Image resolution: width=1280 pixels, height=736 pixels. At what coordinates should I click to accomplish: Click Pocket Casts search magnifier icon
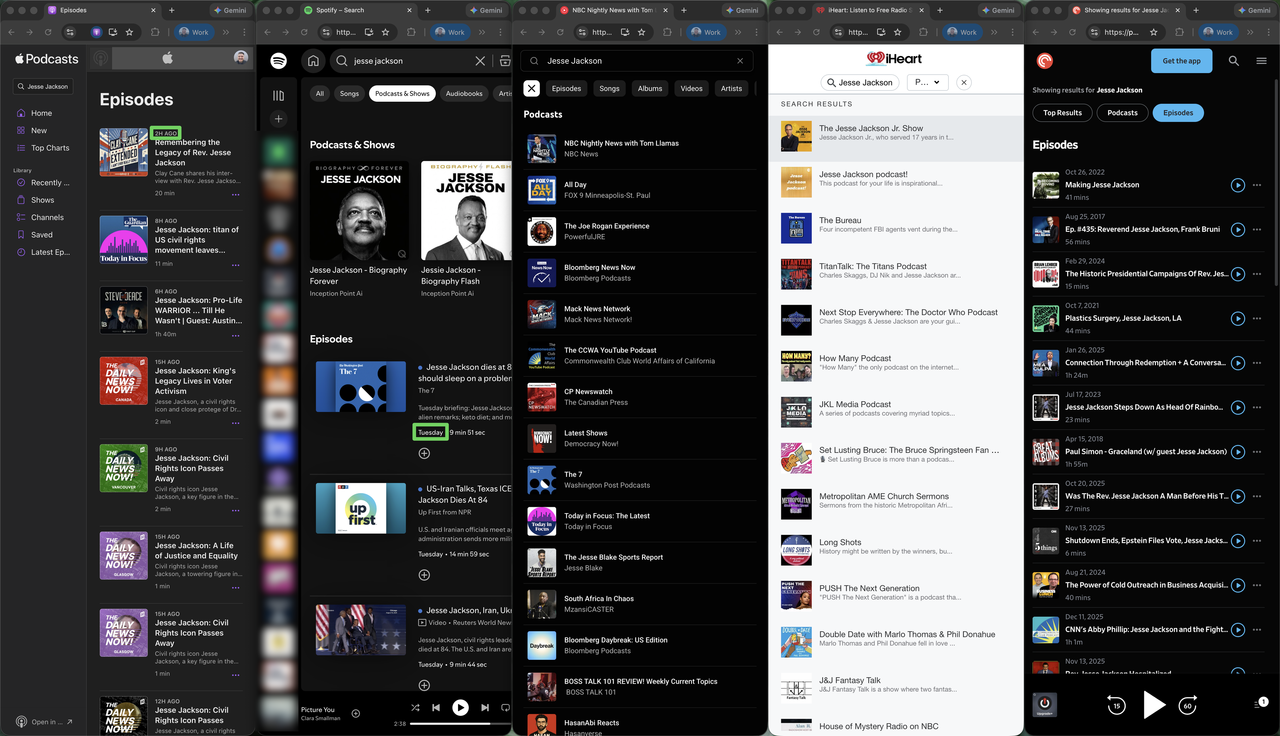click(x=1233, y=61)
